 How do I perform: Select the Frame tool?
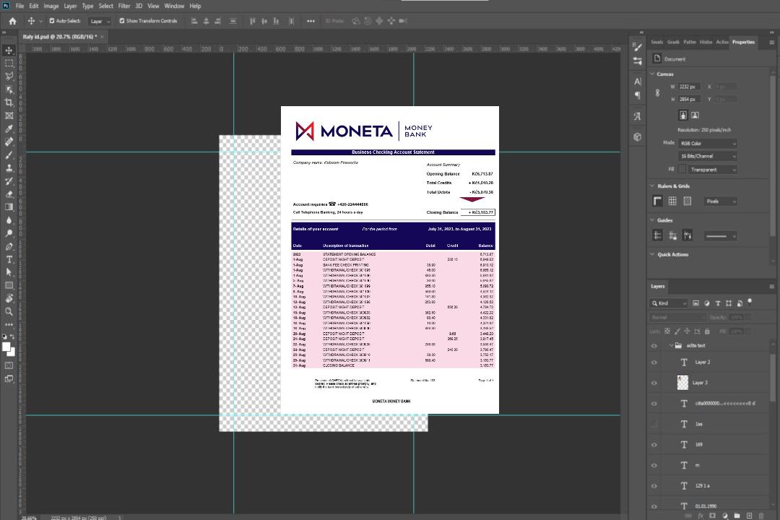tap(9, 116)
